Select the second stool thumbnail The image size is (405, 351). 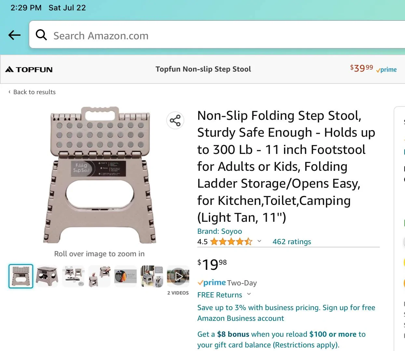coord(47,276)
